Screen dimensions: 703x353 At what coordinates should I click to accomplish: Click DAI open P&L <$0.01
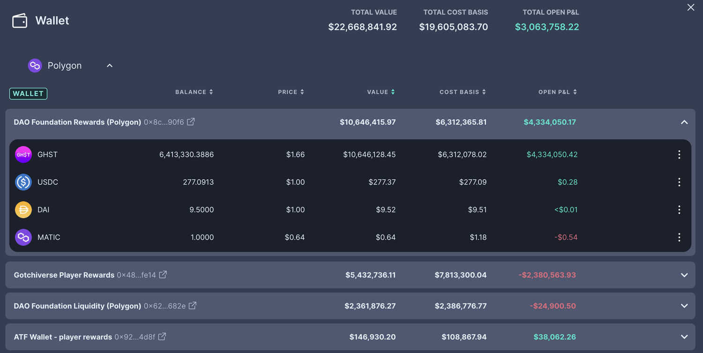pos(566,210)
